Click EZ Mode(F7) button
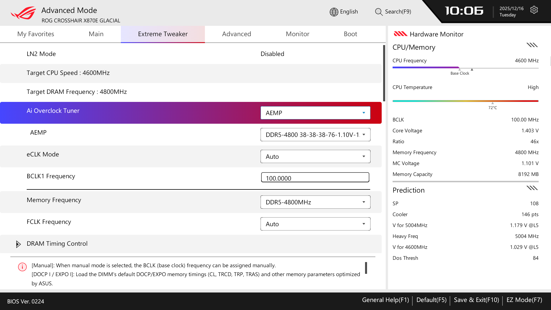 pos(524,300)
